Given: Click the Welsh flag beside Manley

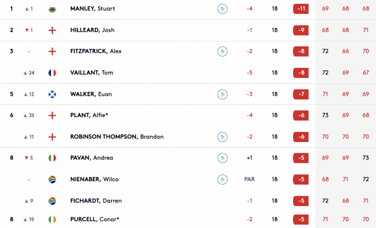Looking at the screenshot, I should tap(52, 9).
